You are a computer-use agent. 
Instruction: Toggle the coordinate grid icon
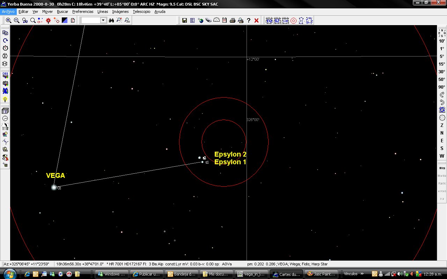tap(285, 21)
